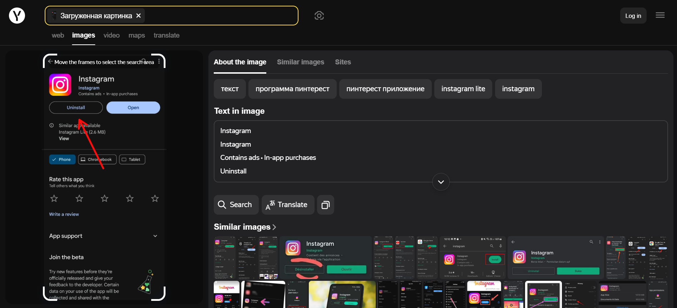
Task: Open the Similar images section chevron
Action: pos(274,227)
